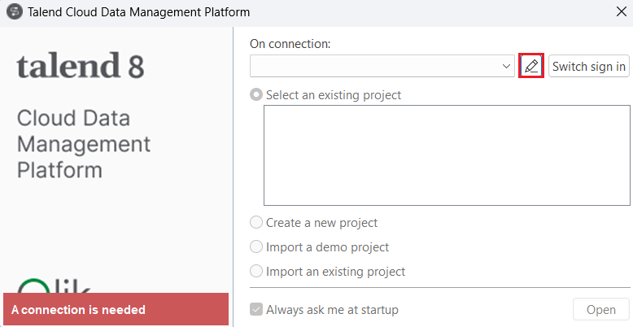Screen dimensions: 633x327
Task: Click the Cloud Data Management Platform heading
Action: [84, 145]
